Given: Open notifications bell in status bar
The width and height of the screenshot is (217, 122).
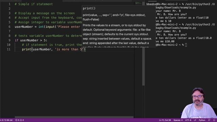Looking at the screenshot, I should 214,120.
